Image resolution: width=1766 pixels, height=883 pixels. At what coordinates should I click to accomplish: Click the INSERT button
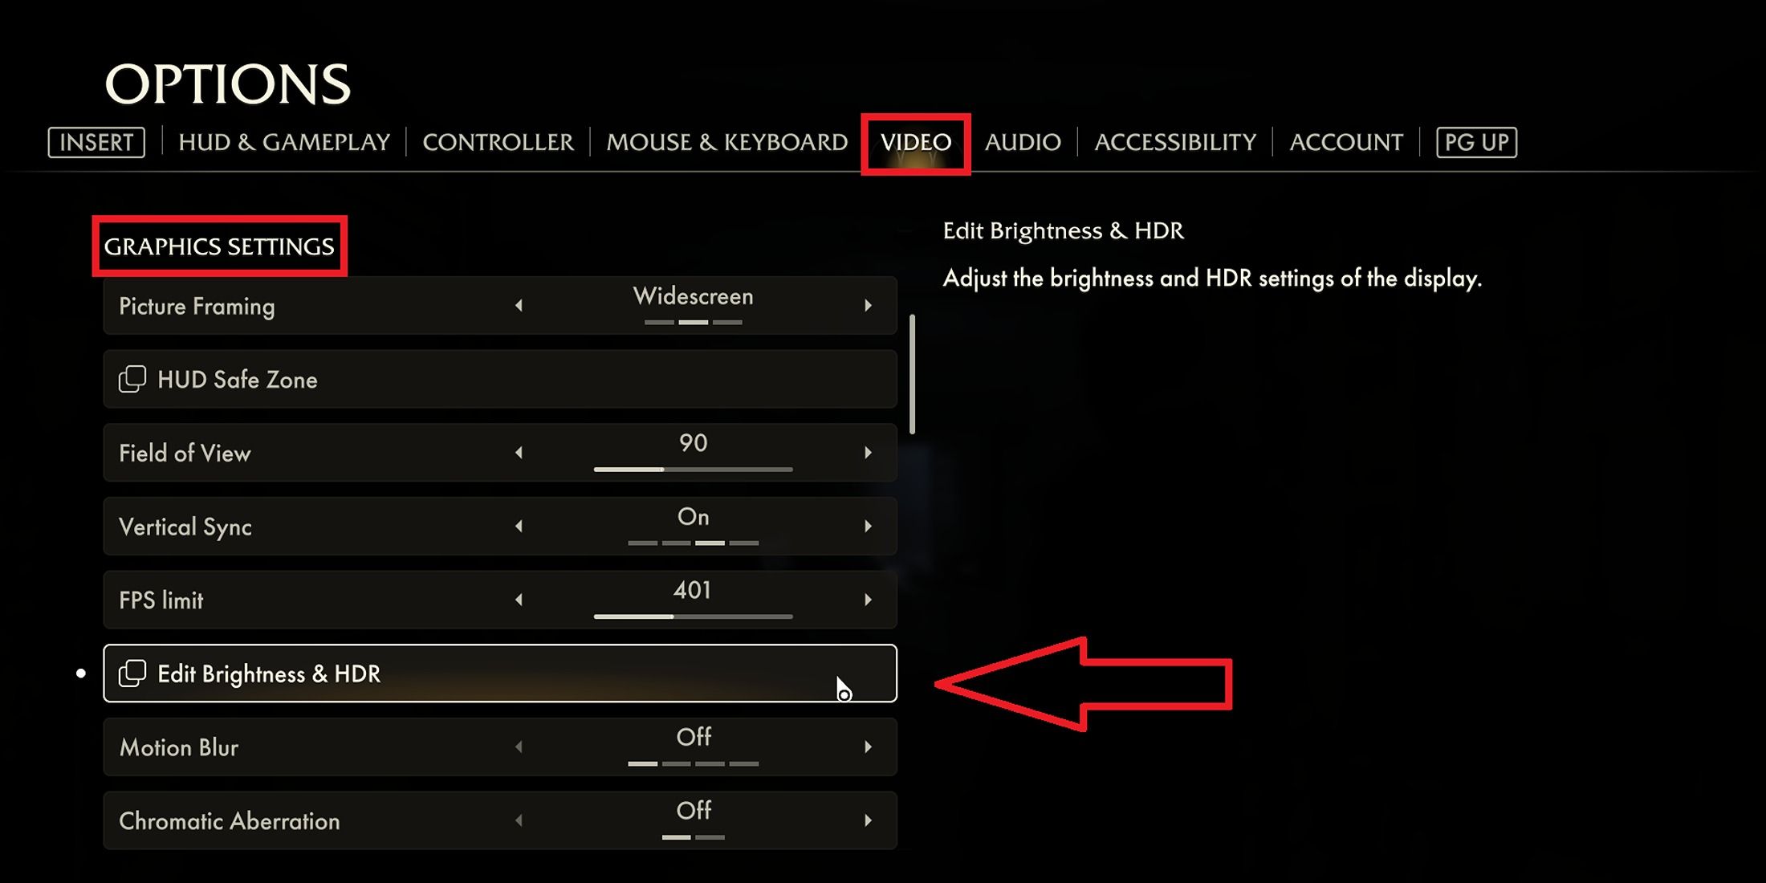(96, 142)
